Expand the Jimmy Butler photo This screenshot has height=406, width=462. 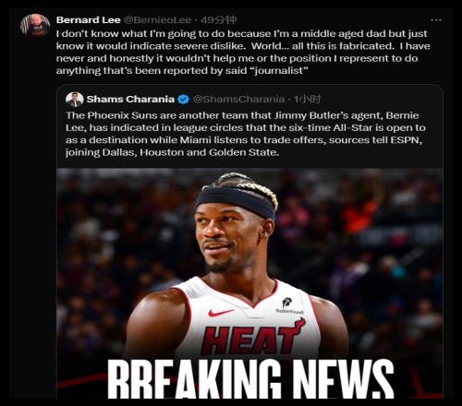[x=249, y=283]
